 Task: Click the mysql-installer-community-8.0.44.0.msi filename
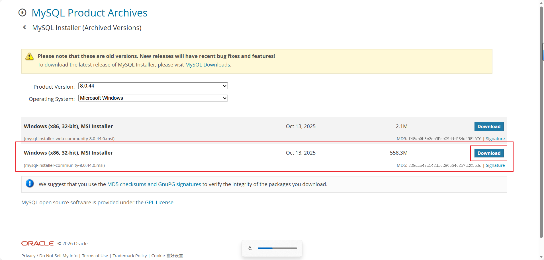64,165
